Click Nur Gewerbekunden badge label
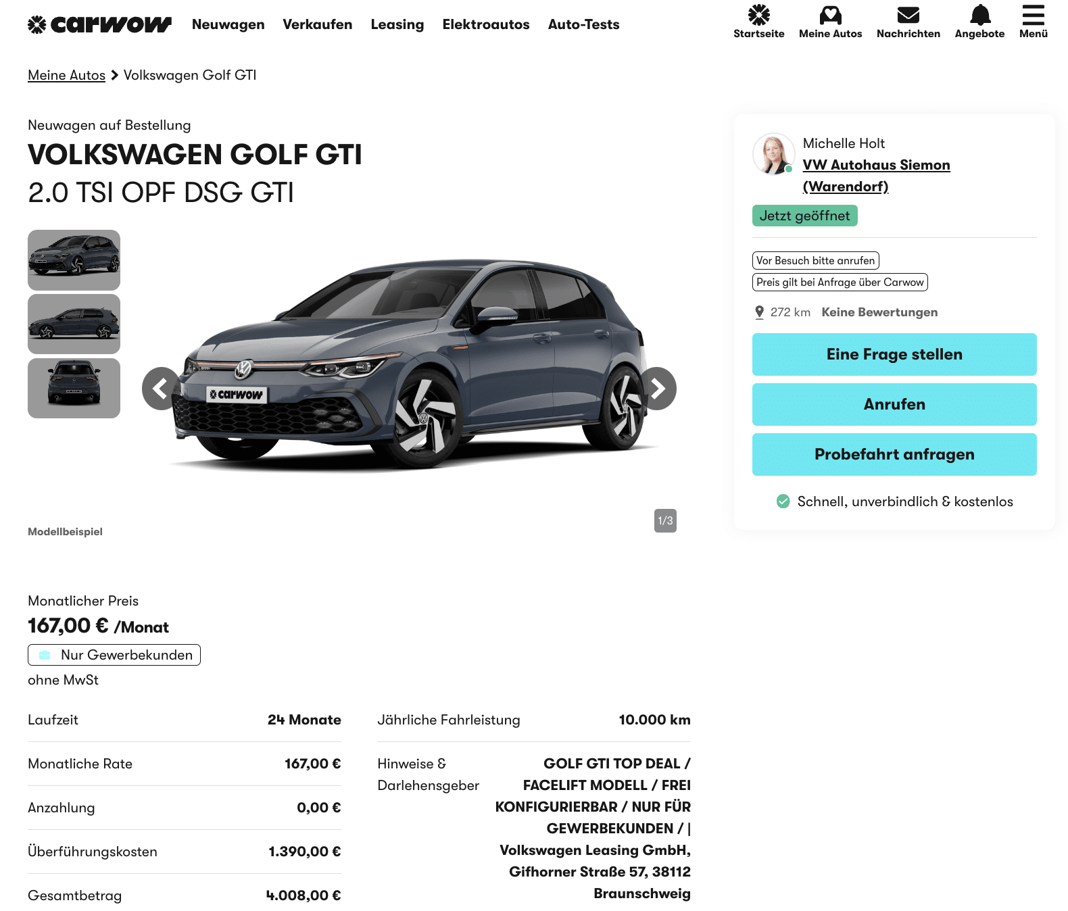Viewport: 1068px width, 911px height. (x=126, y=655)
